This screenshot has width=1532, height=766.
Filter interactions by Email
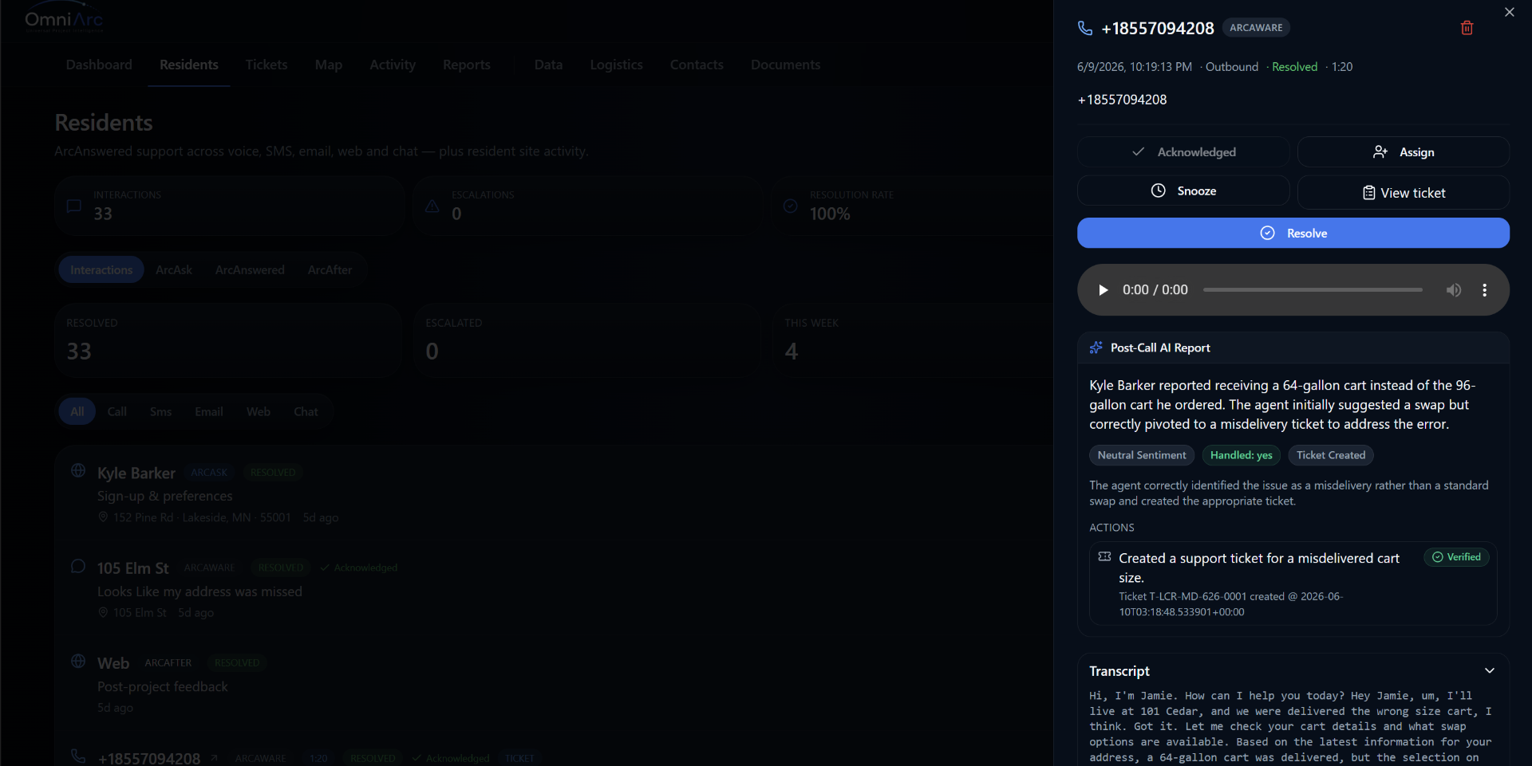209,411
